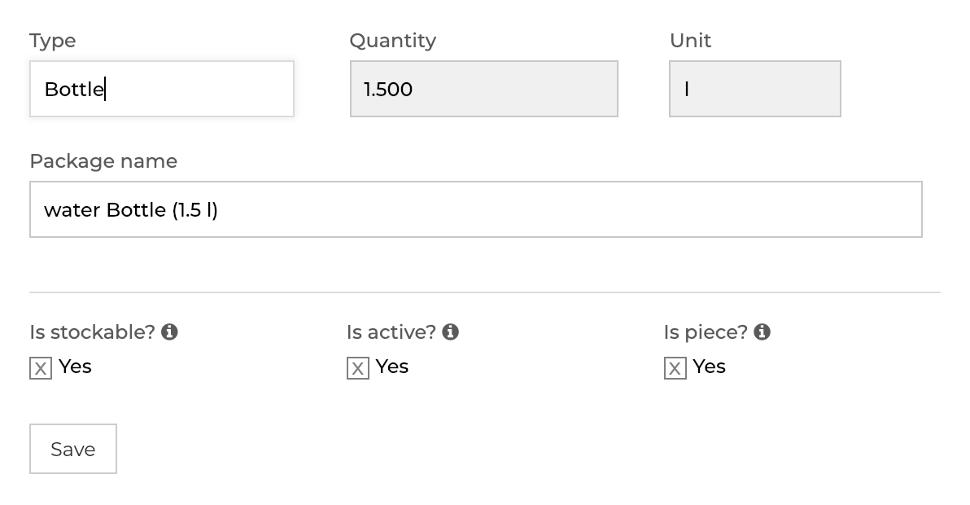The height and width of the screenshot is (505, 970).
Task: Click the Unit field showing "l"
Action: (x=754, y=89)
